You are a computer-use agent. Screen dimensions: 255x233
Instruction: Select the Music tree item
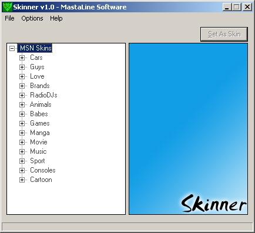(38, 151)
